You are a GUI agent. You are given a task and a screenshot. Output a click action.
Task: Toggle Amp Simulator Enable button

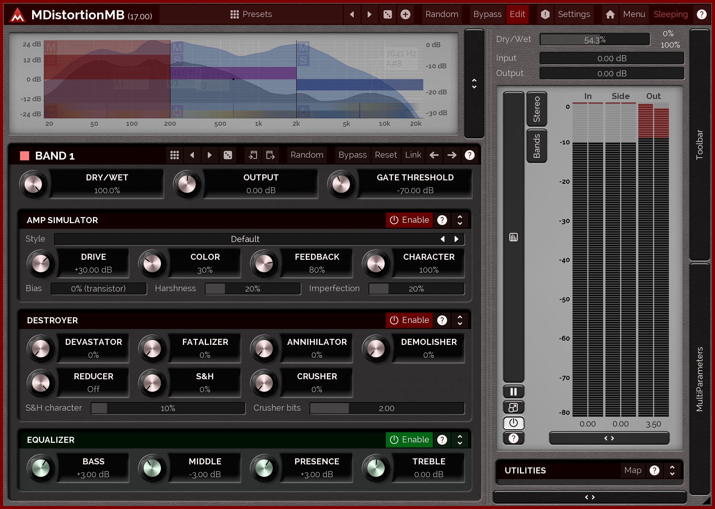coord(409,220)
